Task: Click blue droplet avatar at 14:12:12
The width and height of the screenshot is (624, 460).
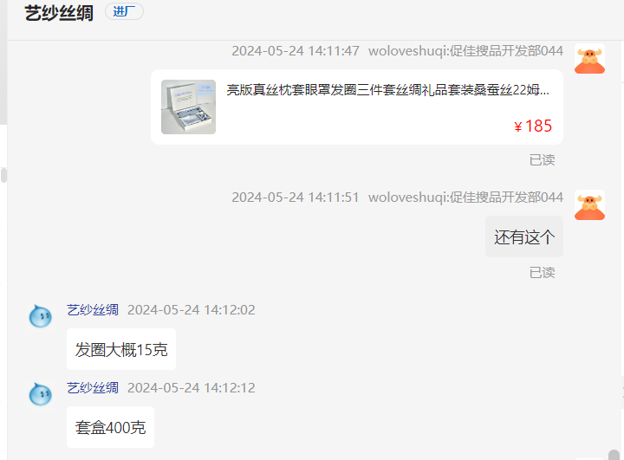Action: pos(41,394)
